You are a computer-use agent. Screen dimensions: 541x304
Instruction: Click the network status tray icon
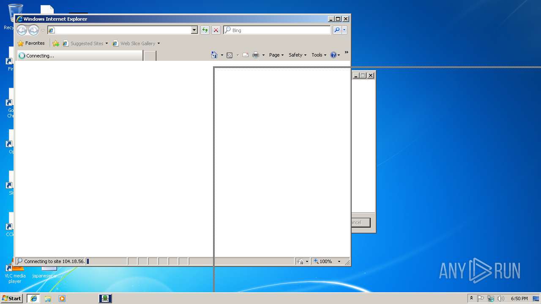pos(491,298)
